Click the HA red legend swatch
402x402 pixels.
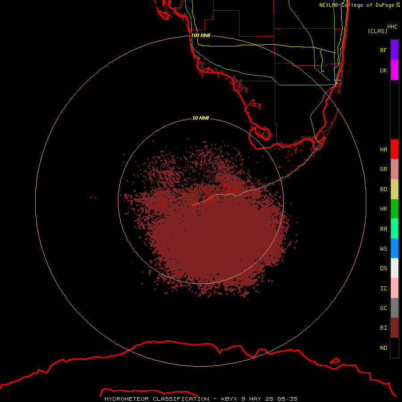click(x=394, y=149)
